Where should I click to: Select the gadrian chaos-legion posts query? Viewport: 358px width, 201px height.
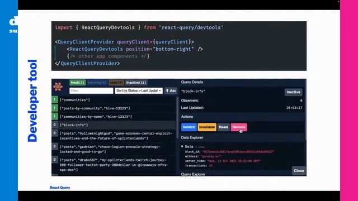(x=114, y=149)
